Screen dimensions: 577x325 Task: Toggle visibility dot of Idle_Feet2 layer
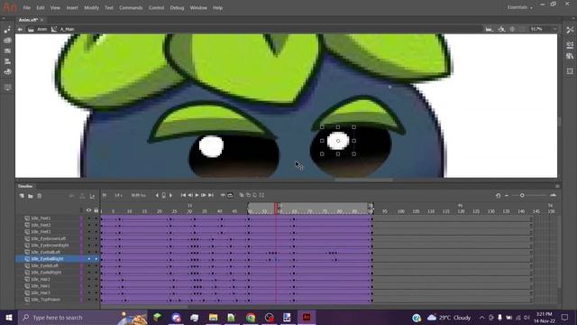pos(88,225)
